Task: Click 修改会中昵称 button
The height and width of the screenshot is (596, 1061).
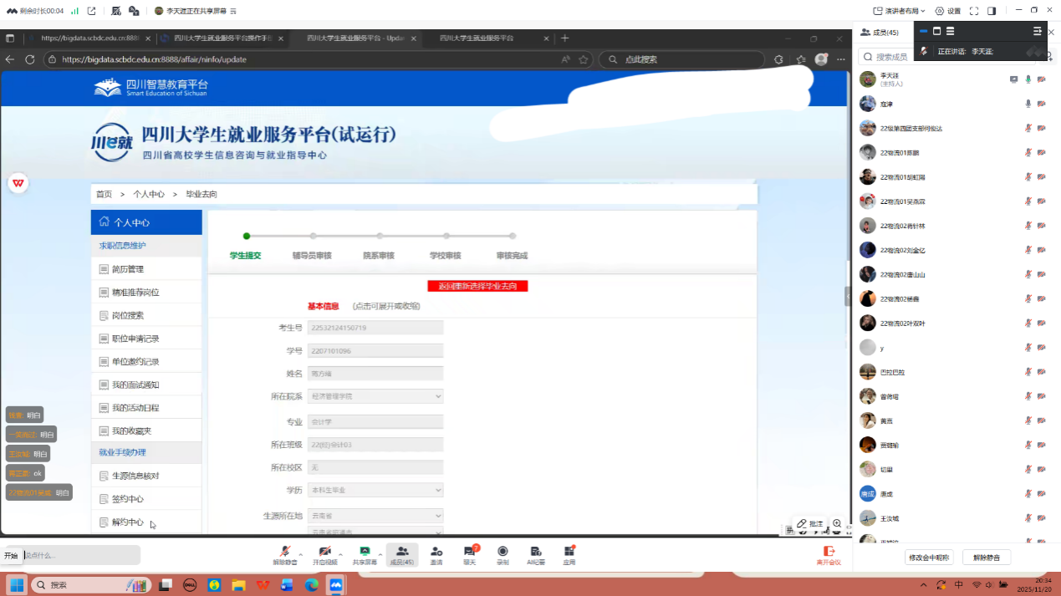Action: click(930, 557)
